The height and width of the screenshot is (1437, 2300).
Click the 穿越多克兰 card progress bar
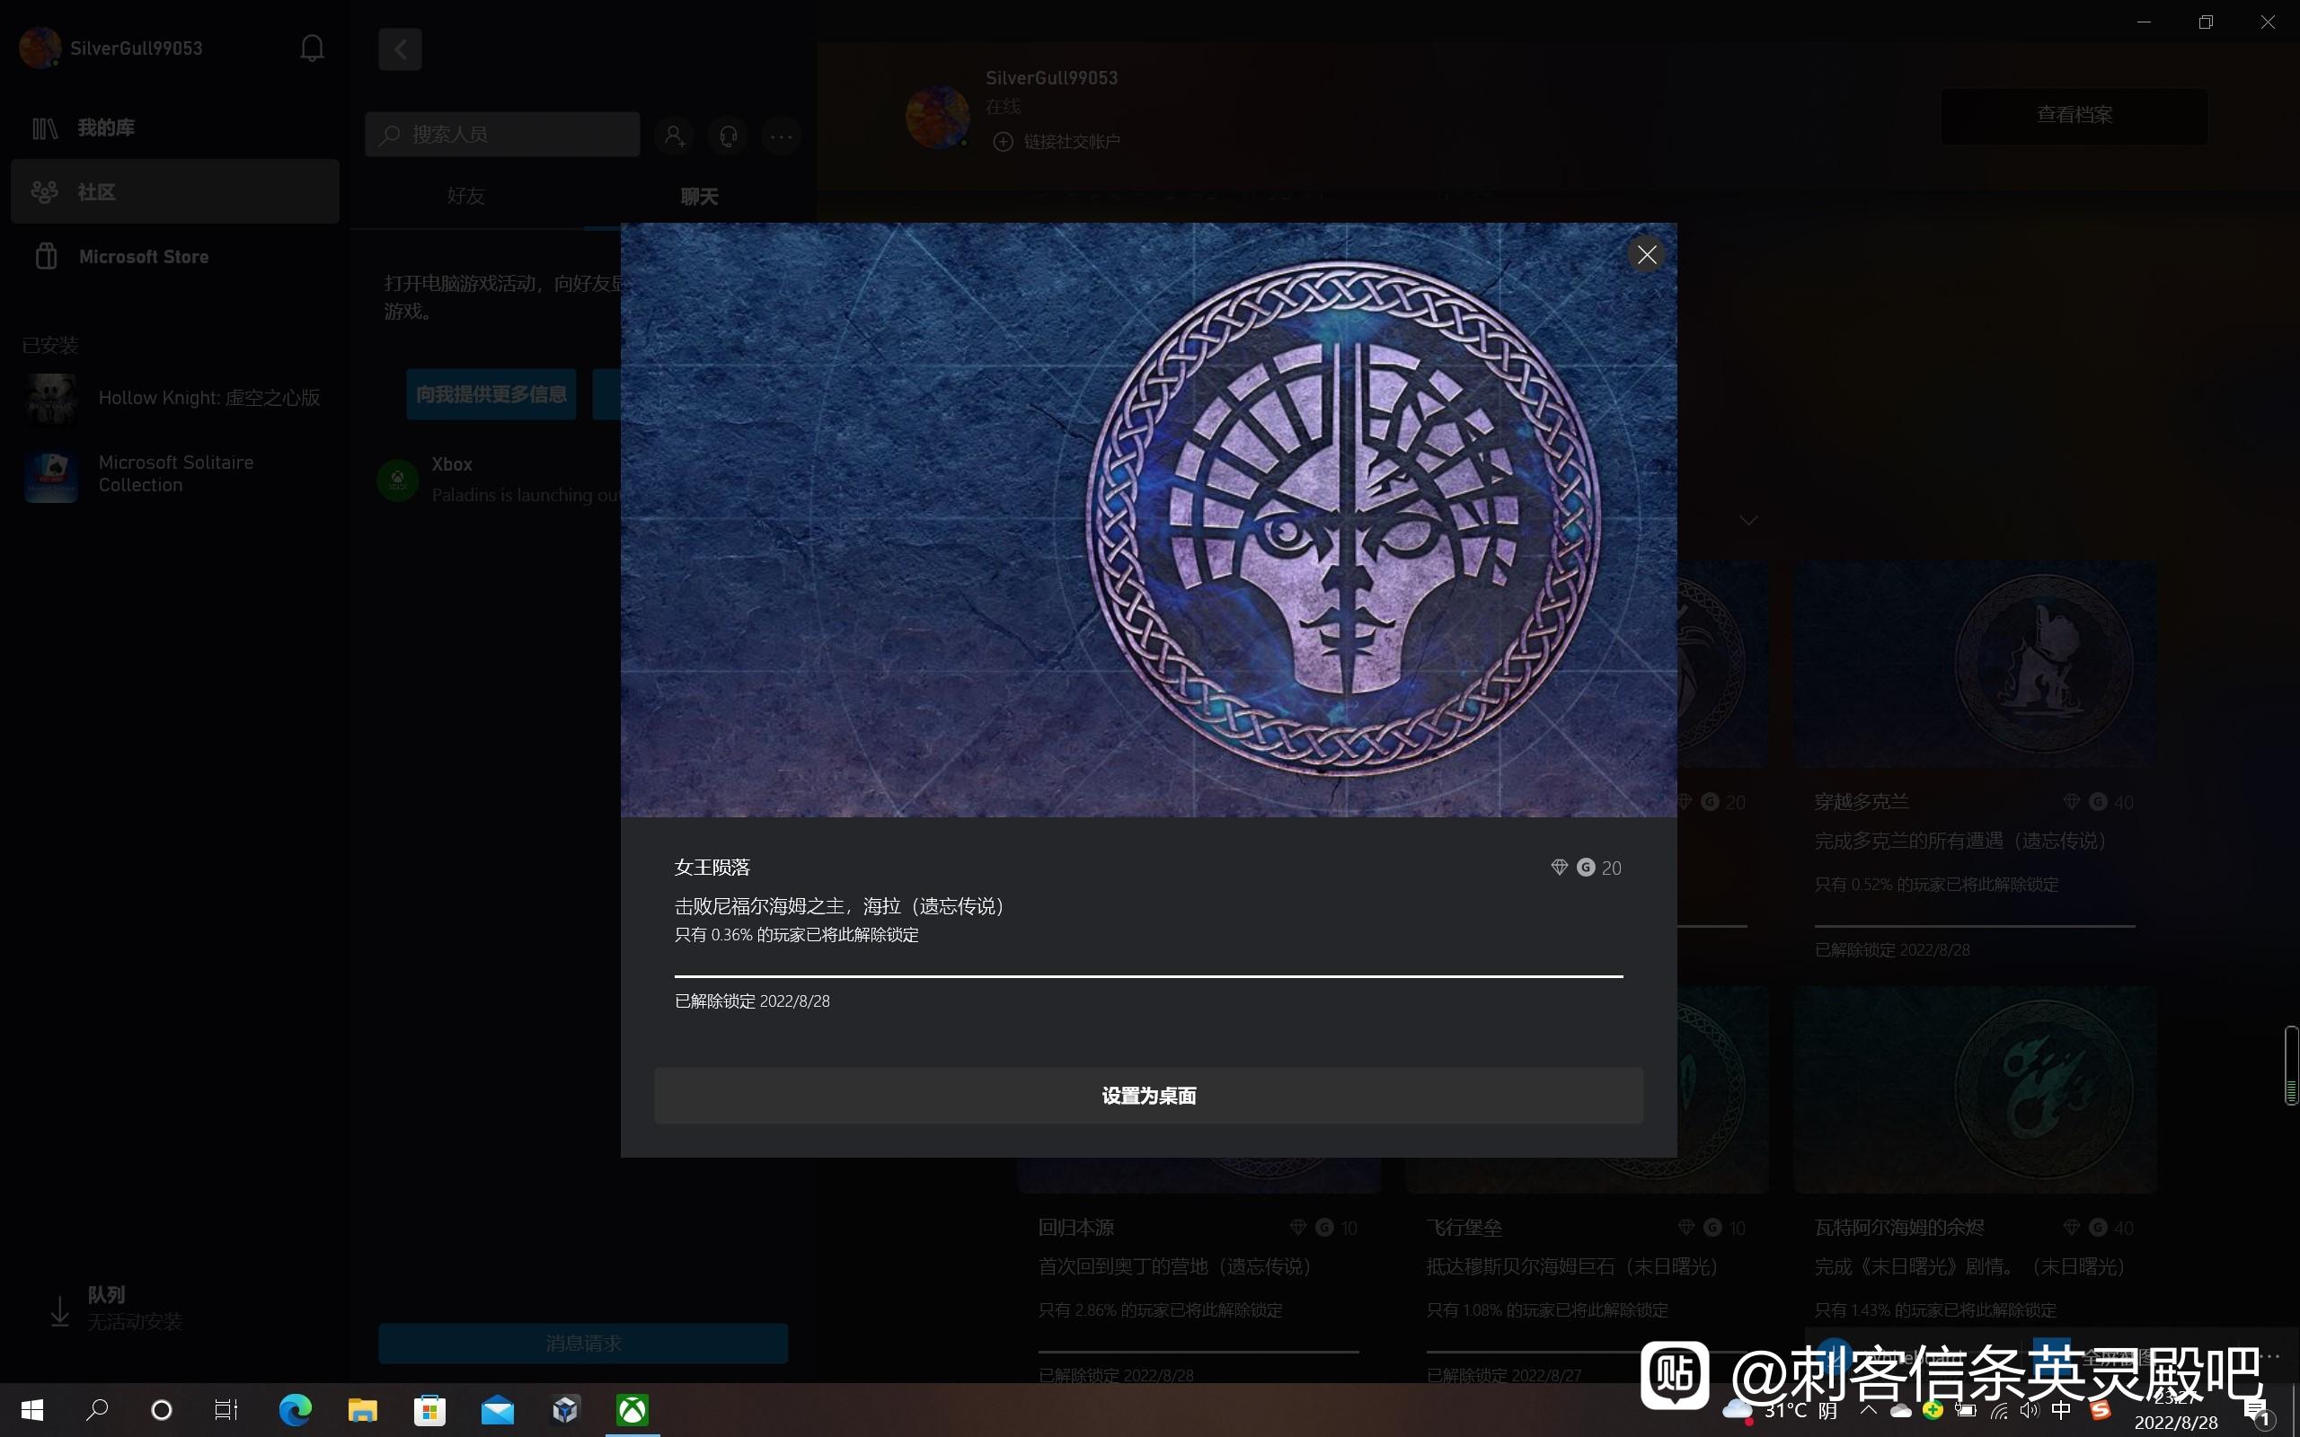[1974, 926]
